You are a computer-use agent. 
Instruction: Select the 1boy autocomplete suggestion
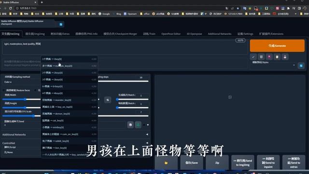pyautogui.click(x=69, y=59)
